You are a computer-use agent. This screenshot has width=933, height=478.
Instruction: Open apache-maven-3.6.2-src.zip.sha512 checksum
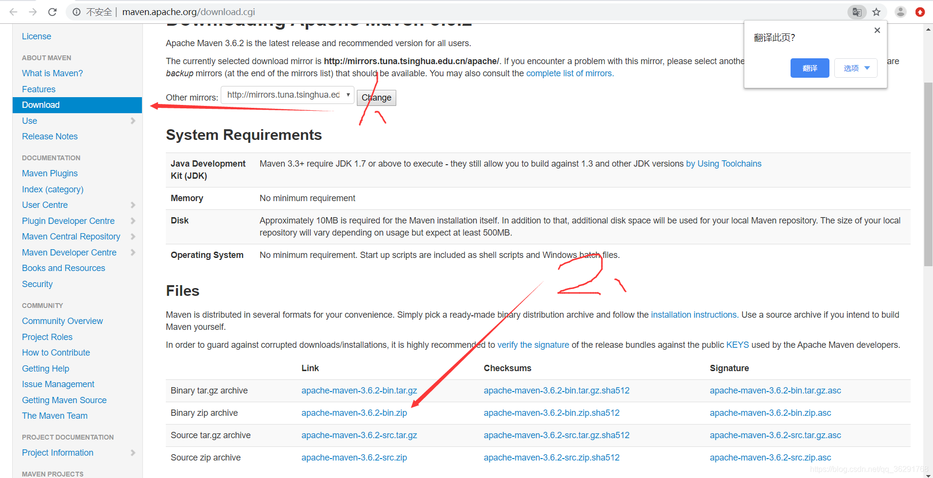552,458
